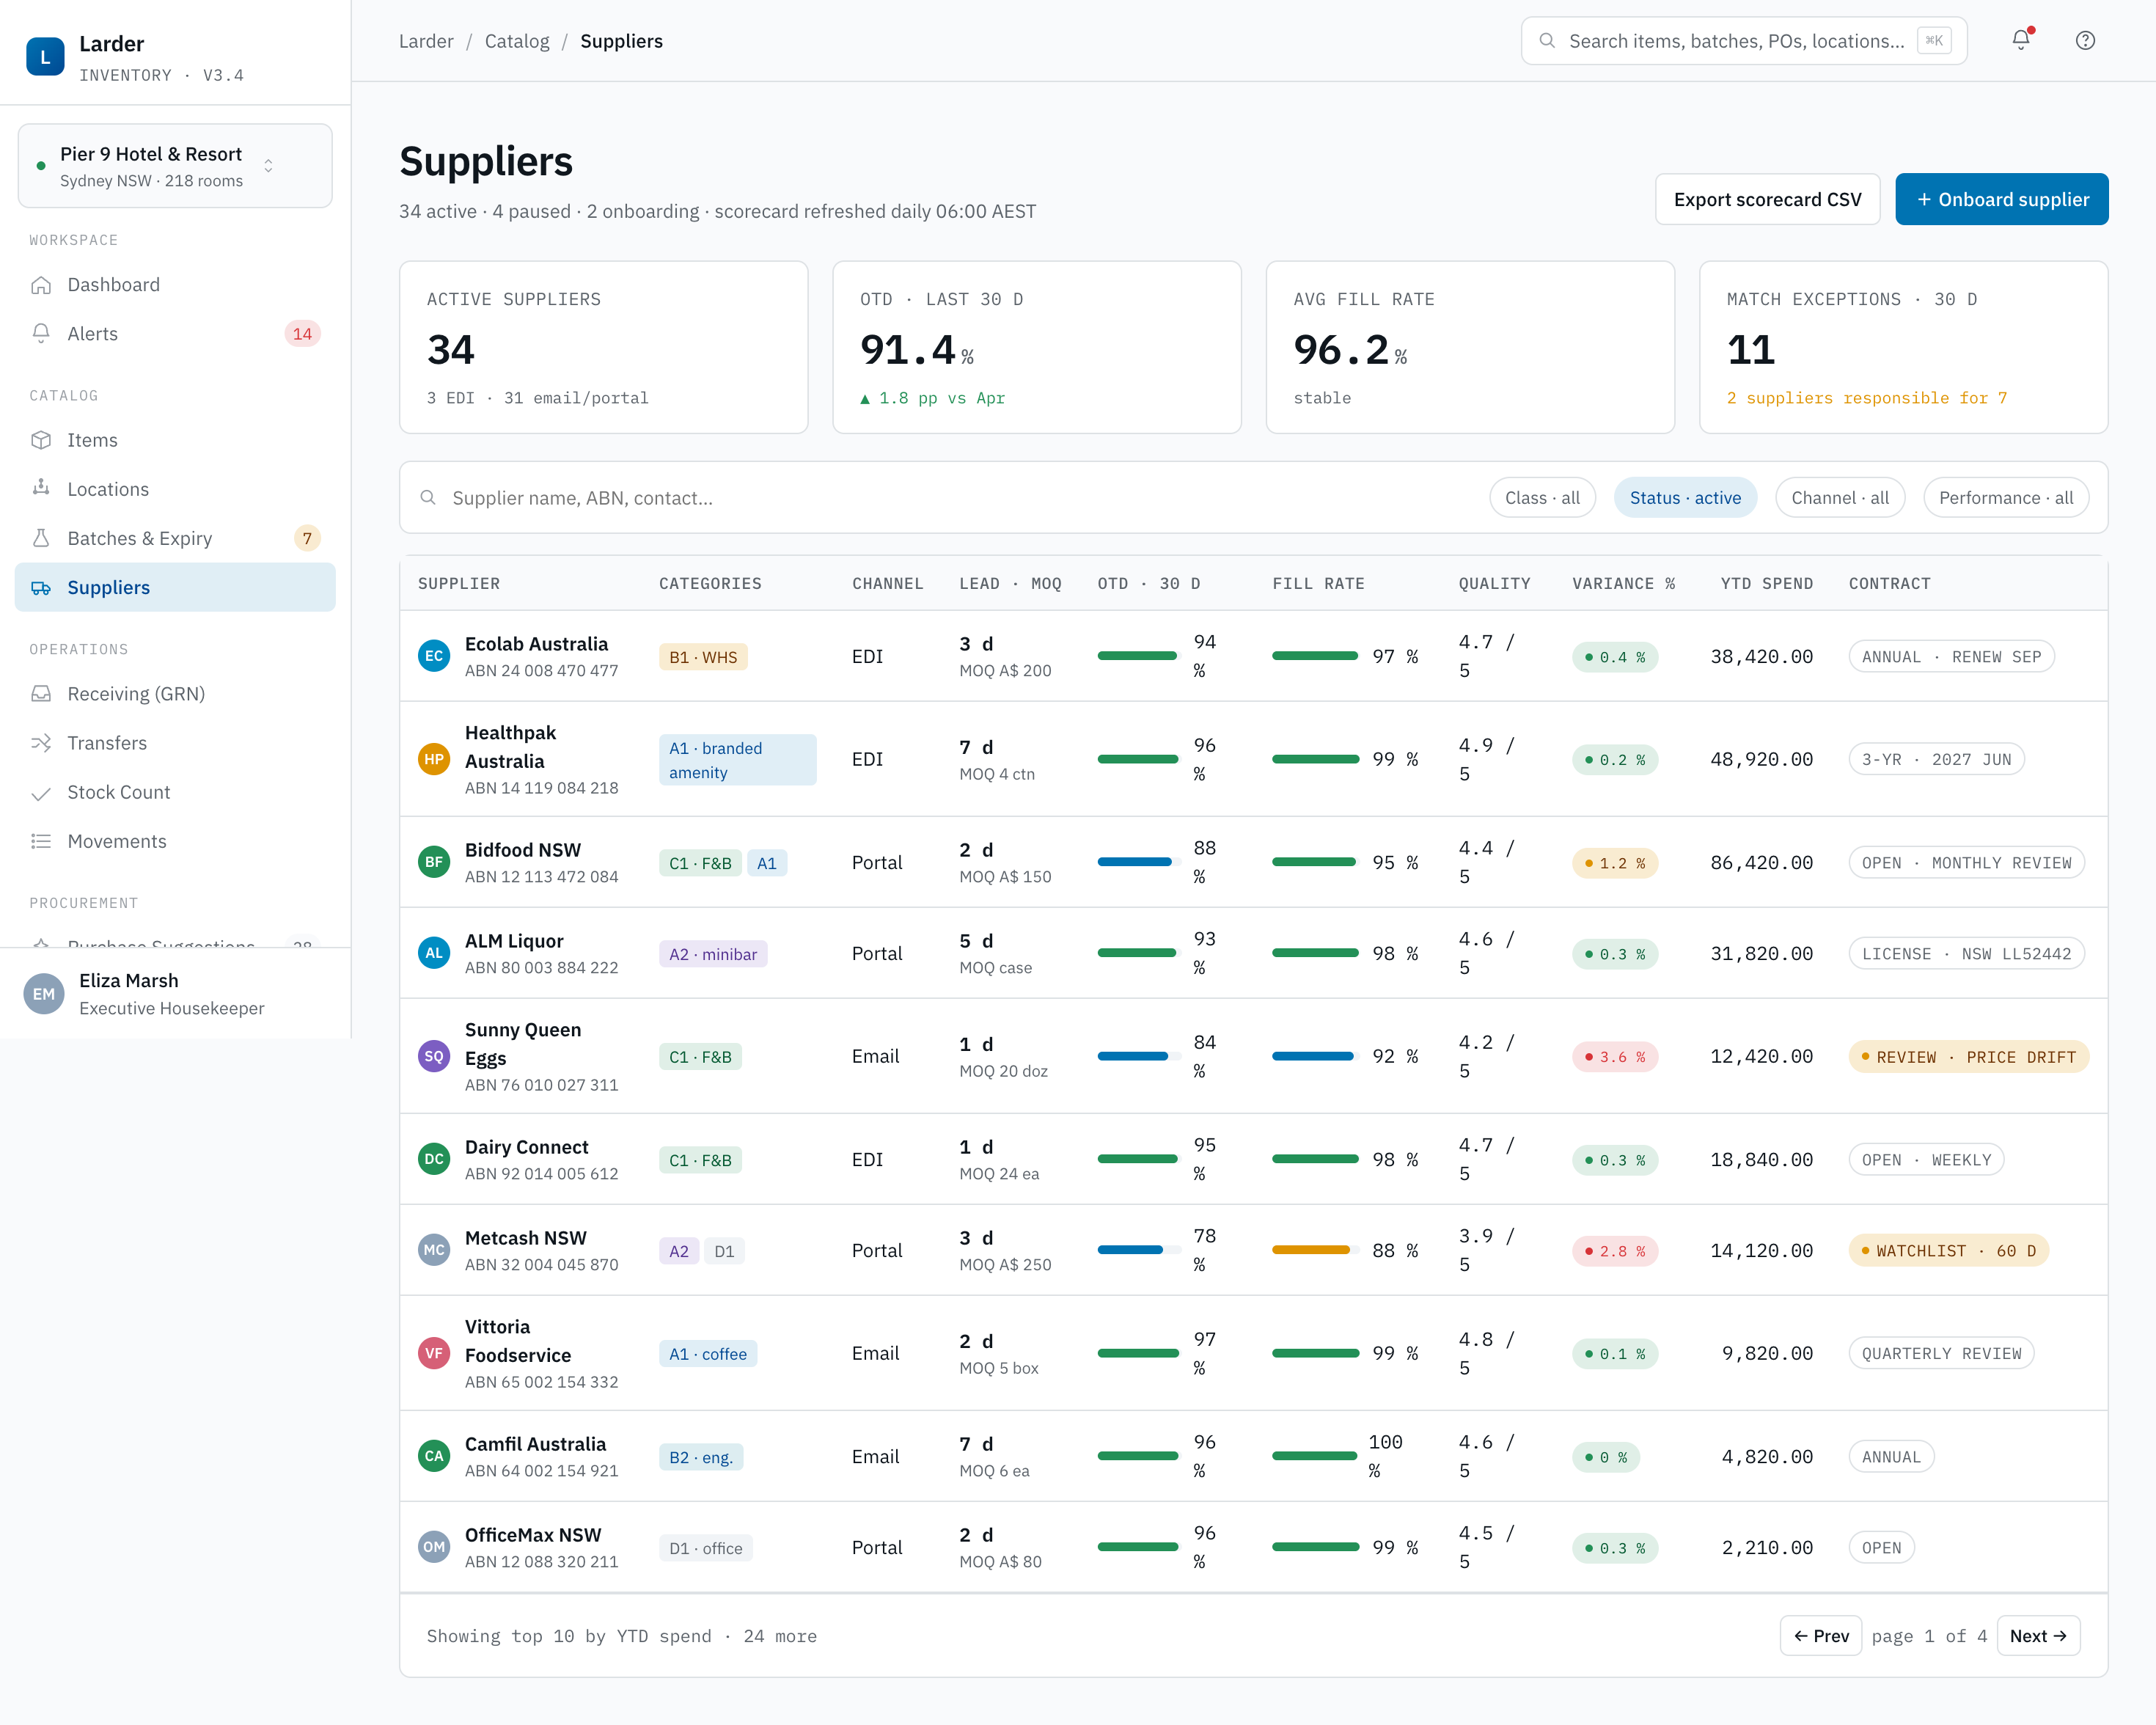Click the Items box icon
The image size is (2156, 1725).
click(x=41, y=440)
